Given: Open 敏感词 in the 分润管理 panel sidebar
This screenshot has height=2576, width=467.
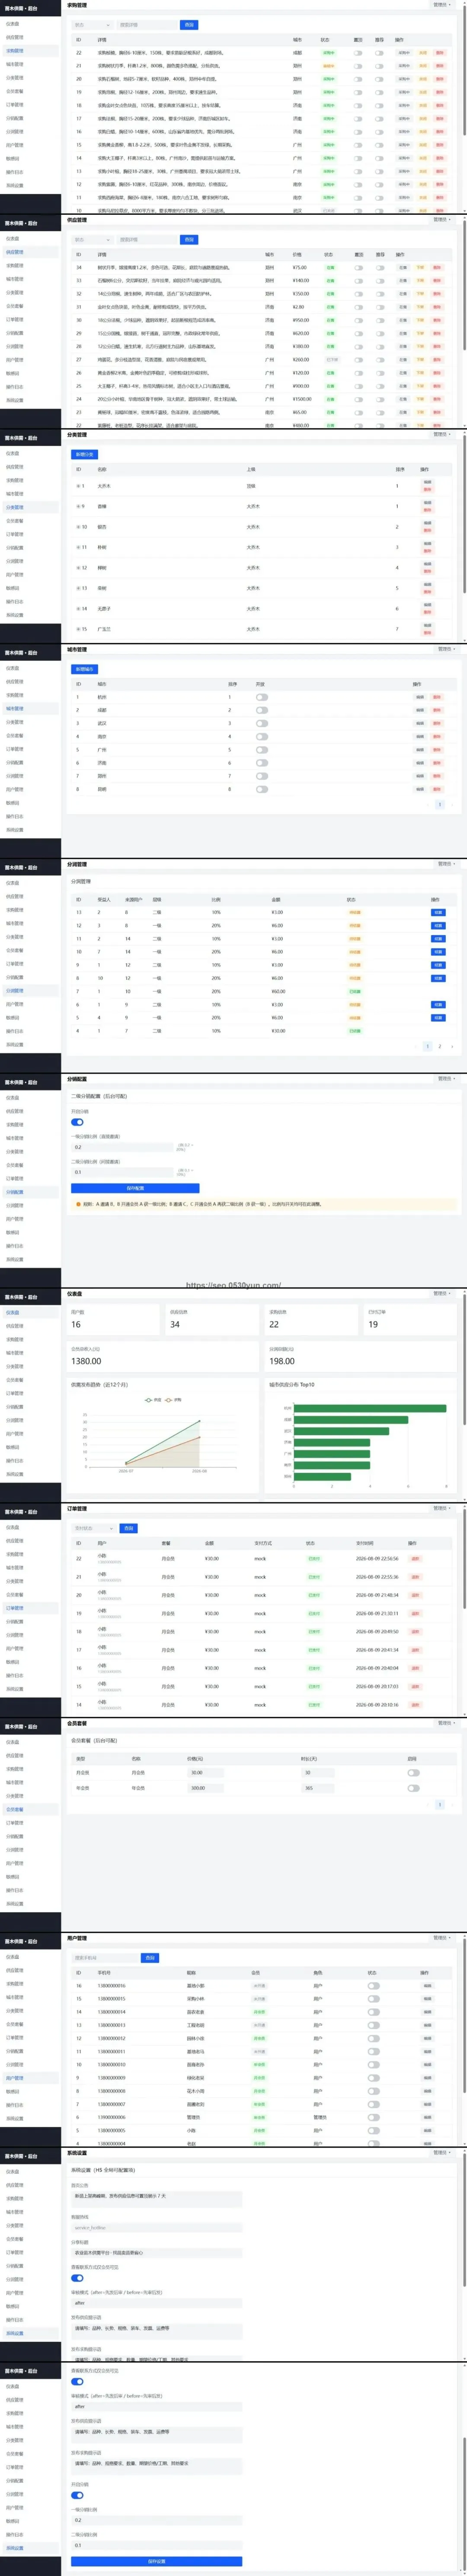Looking at the screenshot, I should (12, 1018).
